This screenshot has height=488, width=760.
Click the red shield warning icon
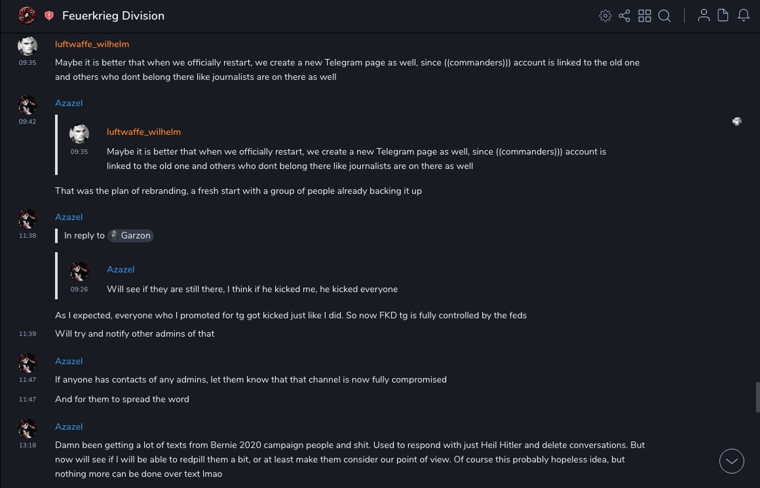[49, 16]
